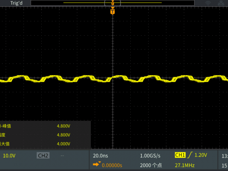Click the orange horizontal delay arrow icon
This screenshot has height=171, width=228.
96,165
